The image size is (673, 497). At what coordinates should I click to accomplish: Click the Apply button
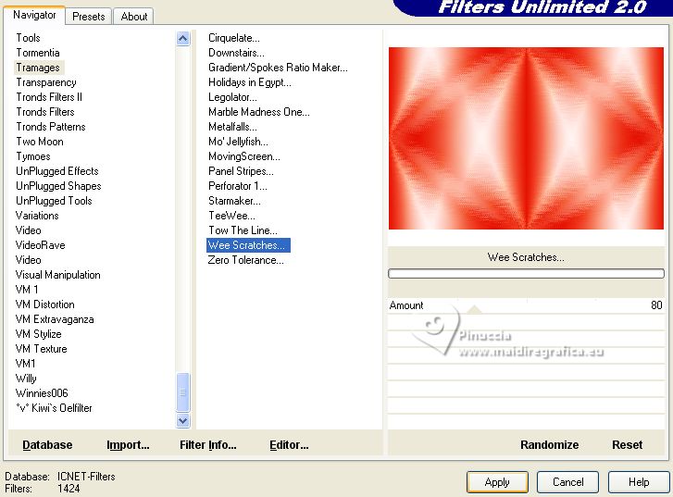(497, 482)
